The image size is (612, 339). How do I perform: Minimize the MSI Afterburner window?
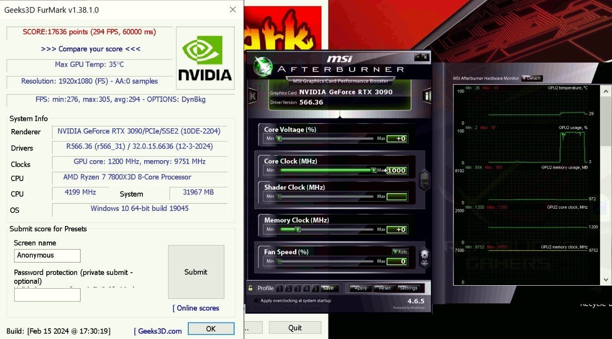(417, 57)
